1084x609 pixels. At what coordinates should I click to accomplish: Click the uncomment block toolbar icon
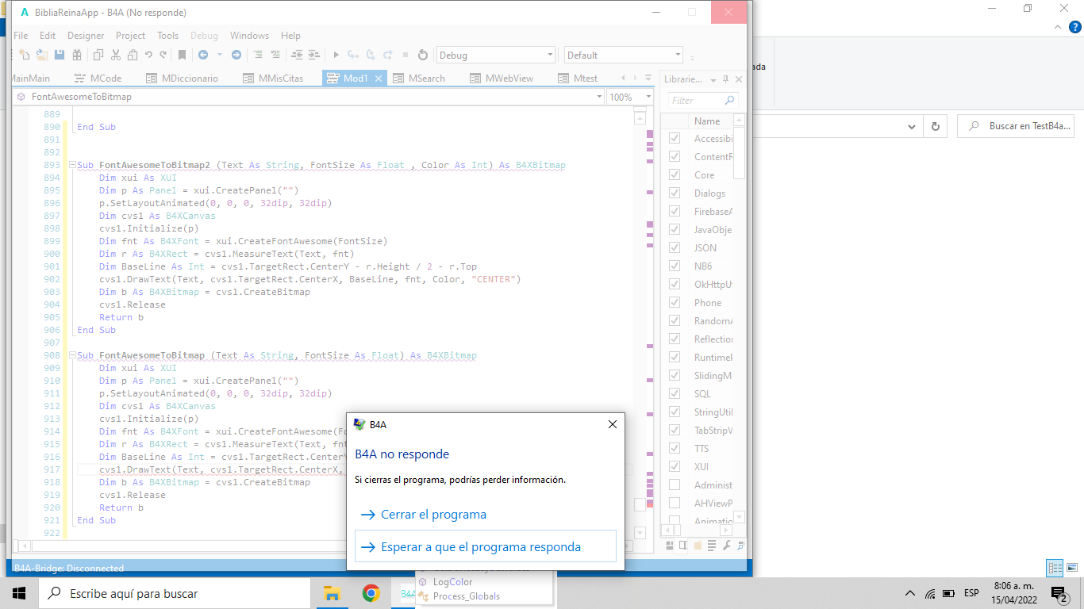pyautogui.click(x=275, y=55)
